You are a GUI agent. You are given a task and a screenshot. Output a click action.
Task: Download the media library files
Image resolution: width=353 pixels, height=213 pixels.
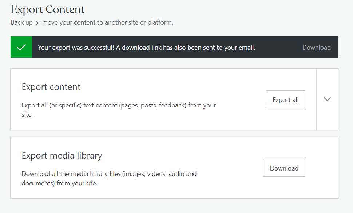tap(284, 168)
